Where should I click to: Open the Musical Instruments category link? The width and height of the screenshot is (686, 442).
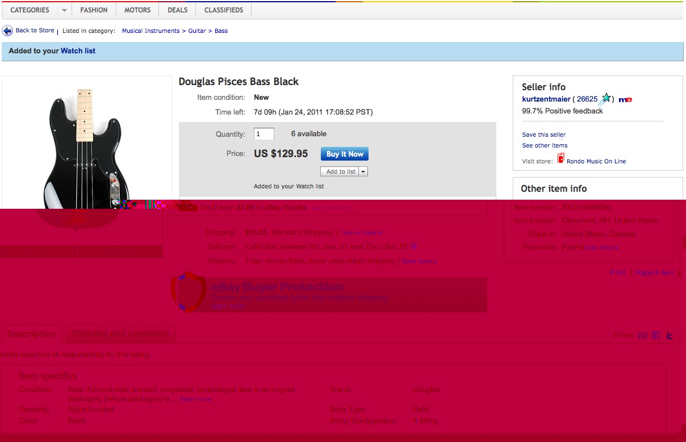point(150,31)
